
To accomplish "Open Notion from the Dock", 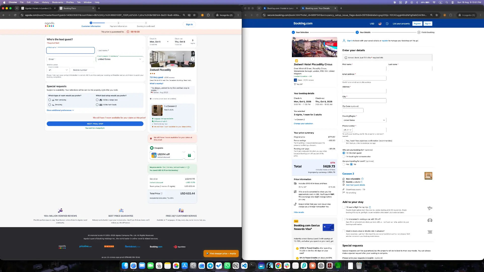I will pyautogui.click(x=236, y=266).
